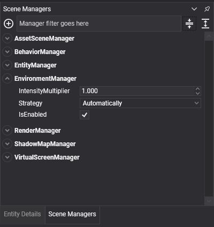Screen dimensions: 214x227
Task: Select the Scene Managers tab
Action: [x=72, y=214]
